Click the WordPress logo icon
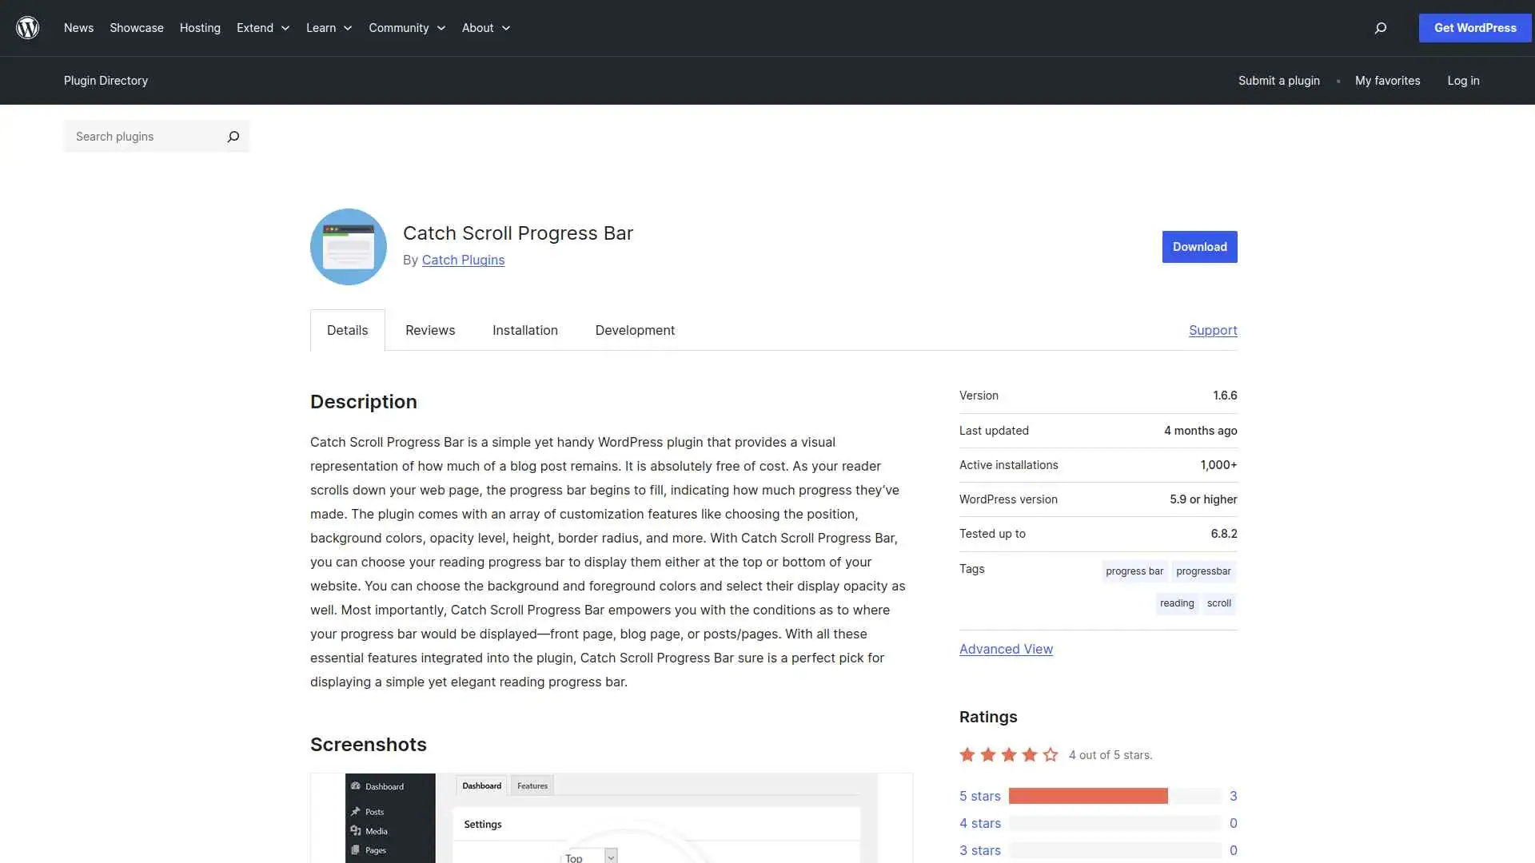The image size is (1535, 863). (x=27, y=27)
